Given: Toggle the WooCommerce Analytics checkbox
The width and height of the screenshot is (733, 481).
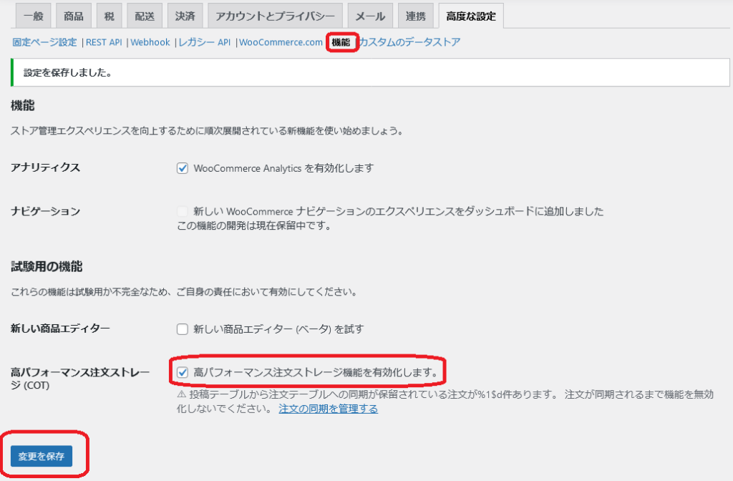Looking at the screenshot, I should 182,168.
